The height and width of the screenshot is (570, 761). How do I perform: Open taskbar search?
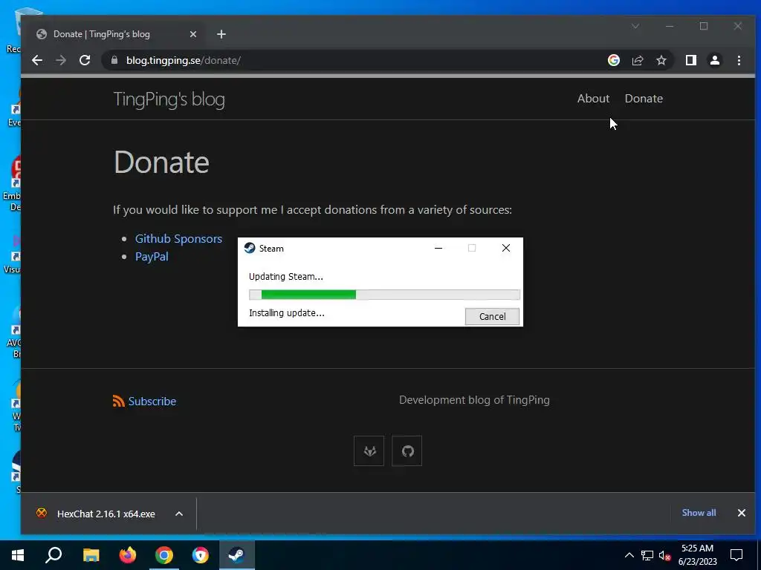click(54, 555)
